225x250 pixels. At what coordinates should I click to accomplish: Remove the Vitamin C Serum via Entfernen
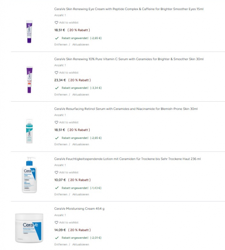tap(61, 94)
